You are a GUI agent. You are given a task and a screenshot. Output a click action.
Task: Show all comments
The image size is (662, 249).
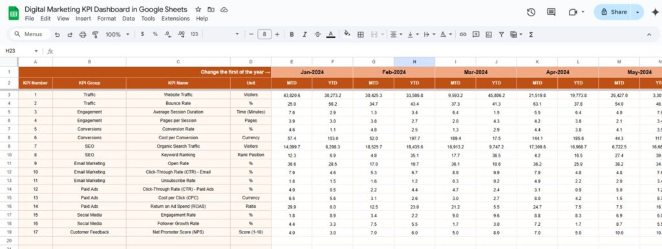pyautogui.click(x=551, y=12)
